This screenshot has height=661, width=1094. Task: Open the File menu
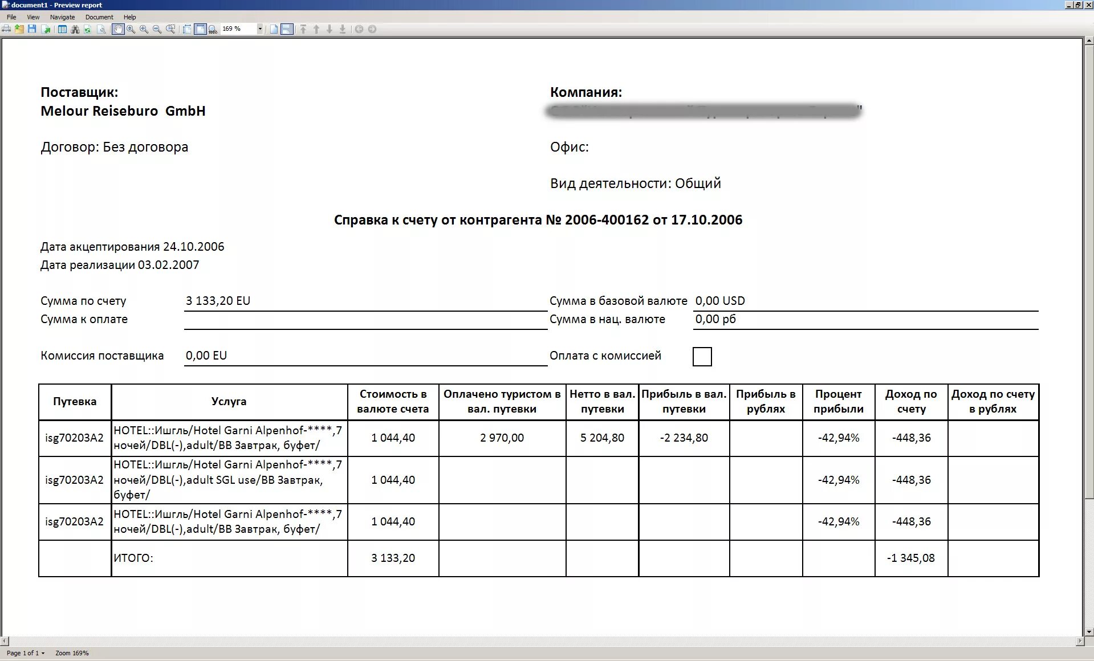point(11,17)
